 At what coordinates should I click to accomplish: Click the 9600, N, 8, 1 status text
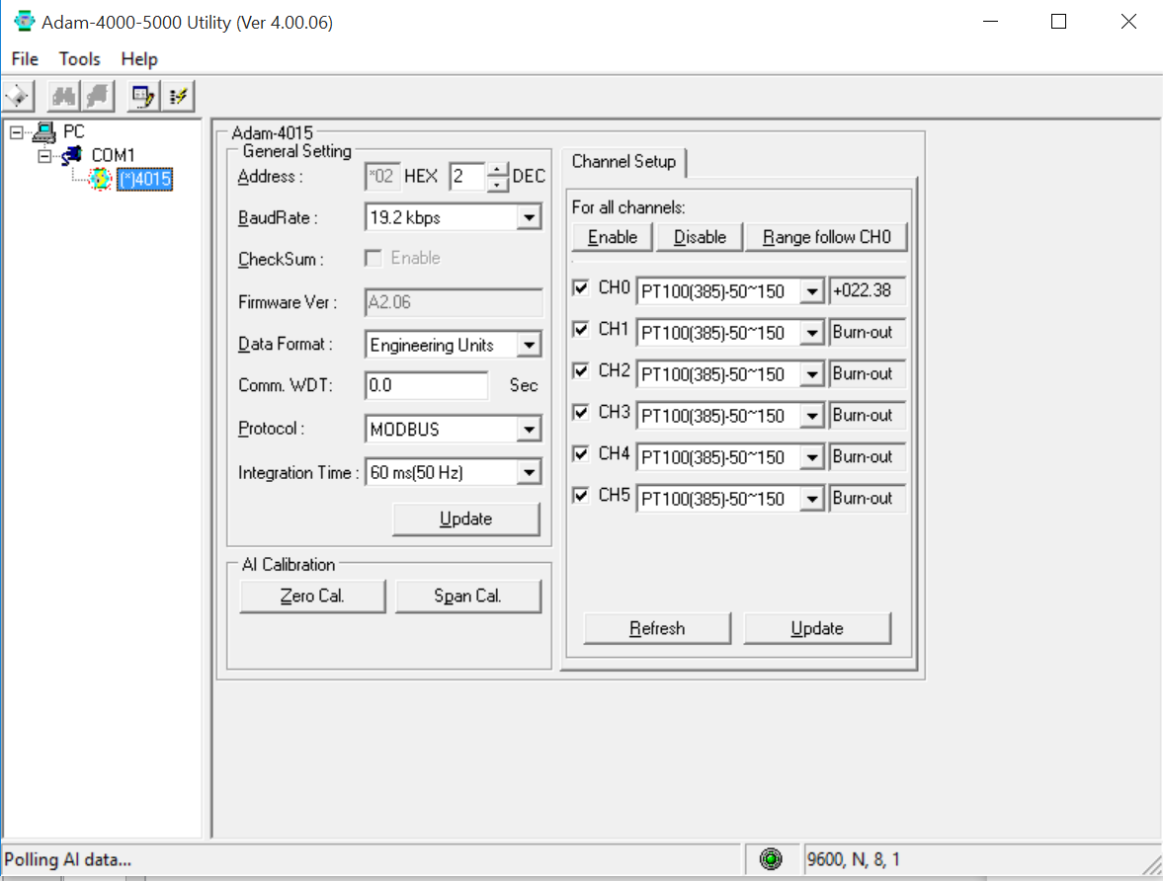(853, 859)
